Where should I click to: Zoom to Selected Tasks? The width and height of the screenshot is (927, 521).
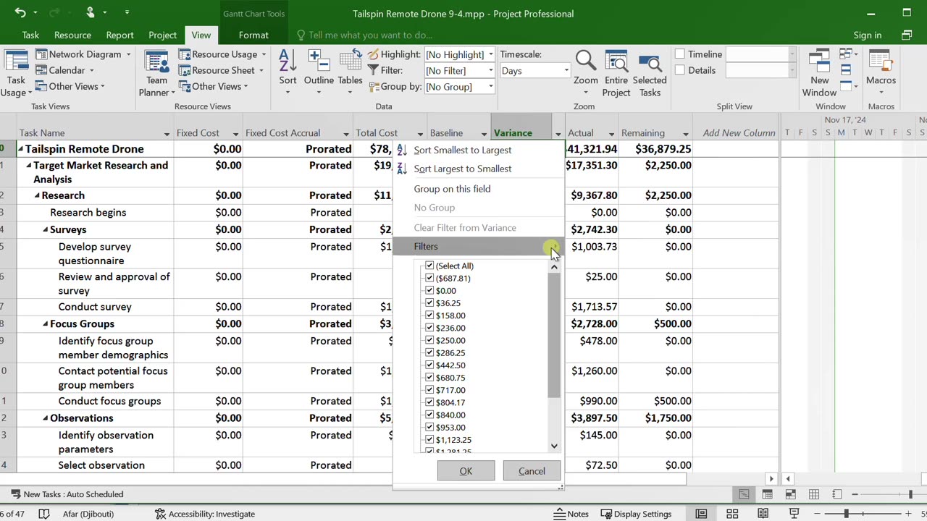(x=650, y=74)
